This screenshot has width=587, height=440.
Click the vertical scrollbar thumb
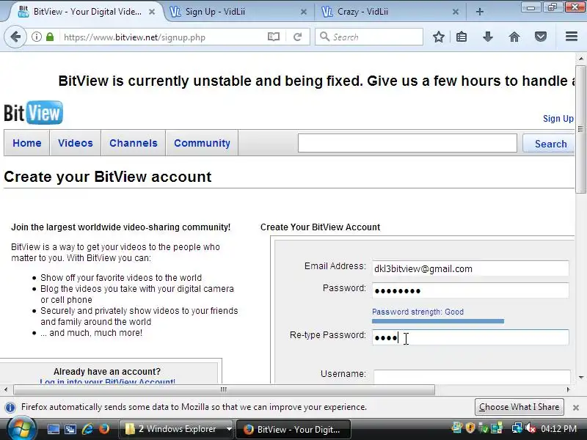click(580, 129)
